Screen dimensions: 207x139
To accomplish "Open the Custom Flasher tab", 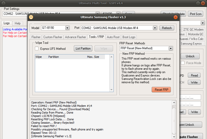I will click(x=53, y=37).
